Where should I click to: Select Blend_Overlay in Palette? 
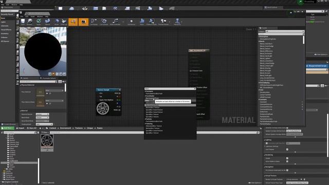pyautogui.click(x=265, y=68)
